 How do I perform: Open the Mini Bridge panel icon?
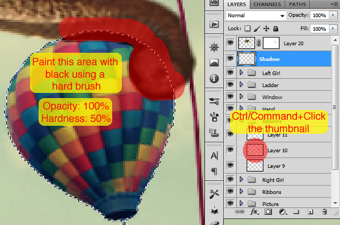pyautogui.click(x=214, y=3)
